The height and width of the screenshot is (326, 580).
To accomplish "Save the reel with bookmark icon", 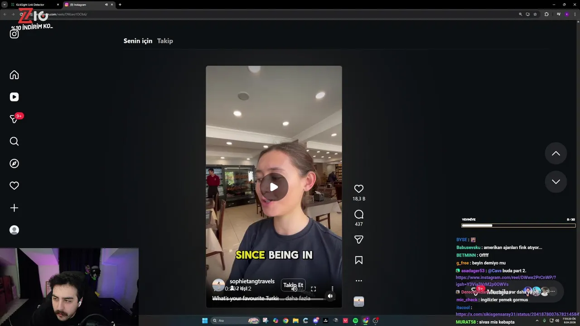I will tap(358, 260).
